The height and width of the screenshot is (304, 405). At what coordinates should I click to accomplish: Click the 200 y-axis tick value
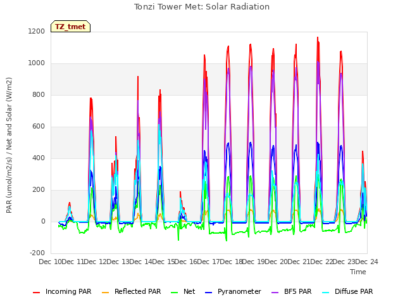pyautogui.click(x=39, y=190)
